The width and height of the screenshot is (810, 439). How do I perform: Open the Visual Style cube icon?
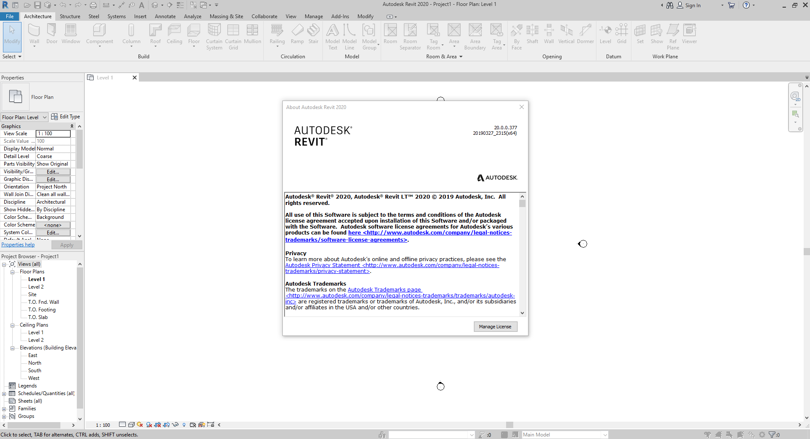pos(131,425)
